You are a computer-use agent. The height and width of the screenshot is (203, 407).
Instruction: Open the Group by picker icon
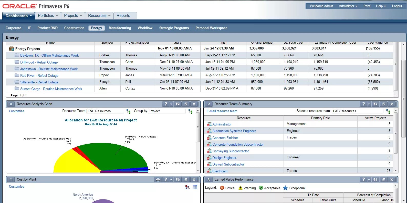click(x=190, y=111)
